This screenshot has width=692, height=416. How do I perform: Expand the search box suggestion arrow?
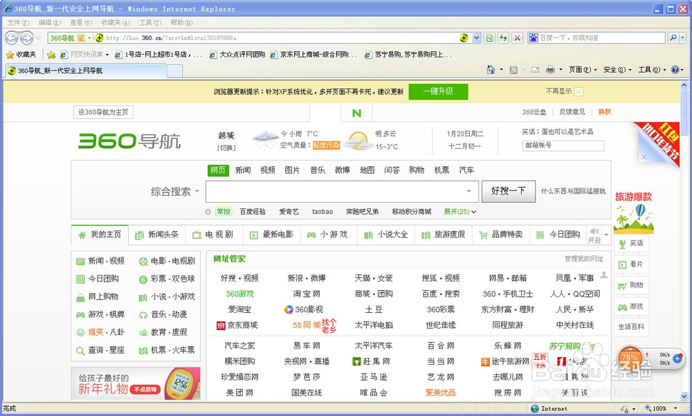pyautogui.click(x=468, y=191)
